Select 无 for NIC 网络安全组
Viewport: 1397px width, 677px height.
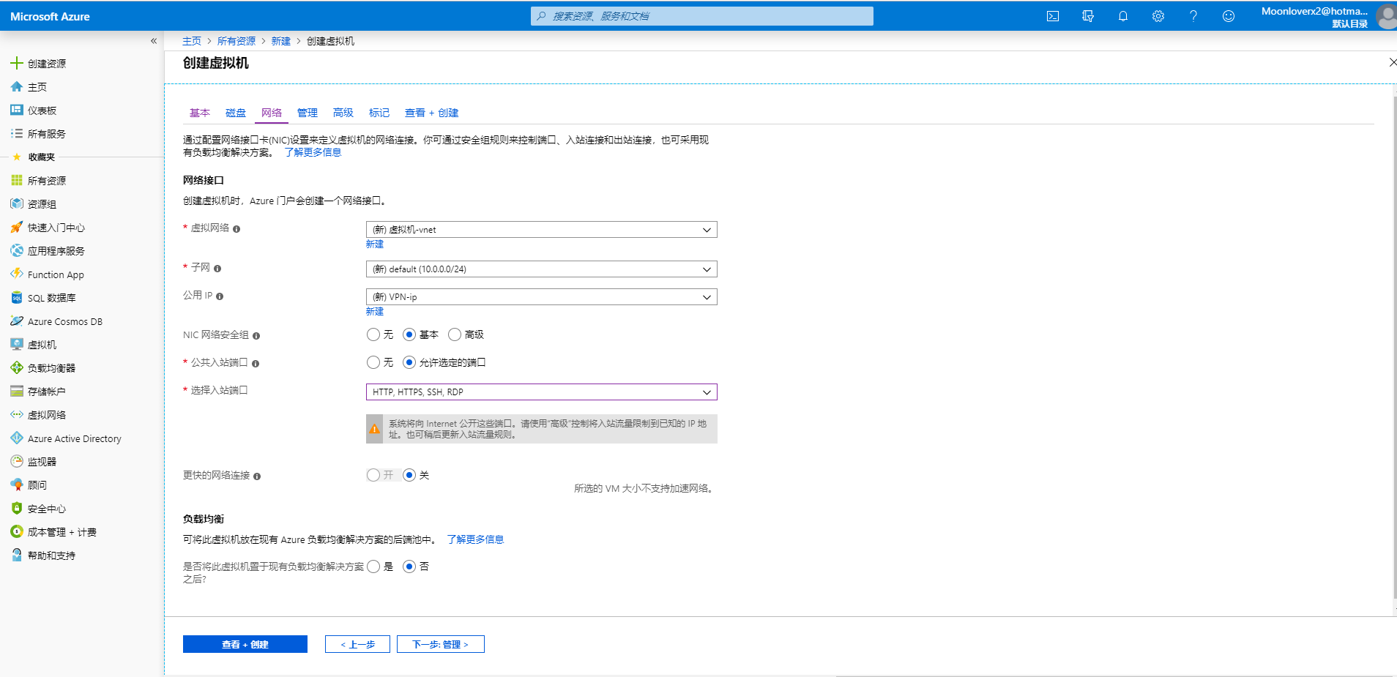(x=373, y=334)
